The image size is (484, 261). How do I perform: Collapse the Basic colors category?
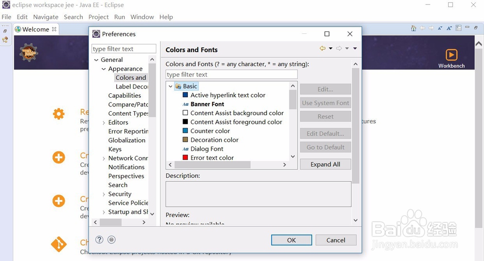click(x=170, y=87)
